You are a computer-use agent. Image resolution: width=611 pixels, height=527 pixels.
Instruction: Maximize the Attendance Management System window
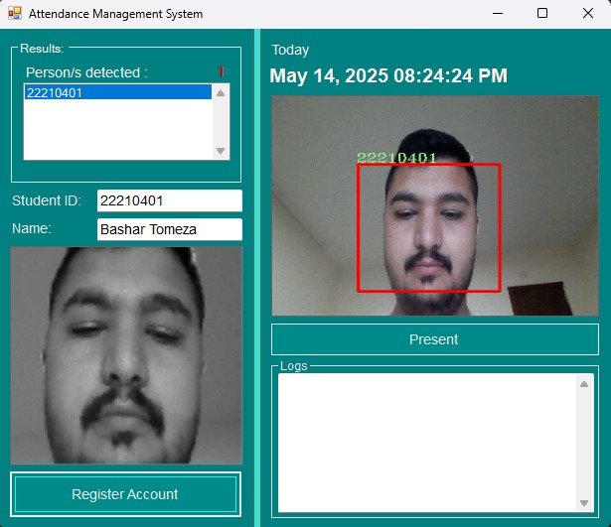(542, 14)
